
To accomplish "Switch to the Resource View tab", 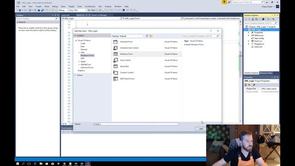I will [266, 73].
